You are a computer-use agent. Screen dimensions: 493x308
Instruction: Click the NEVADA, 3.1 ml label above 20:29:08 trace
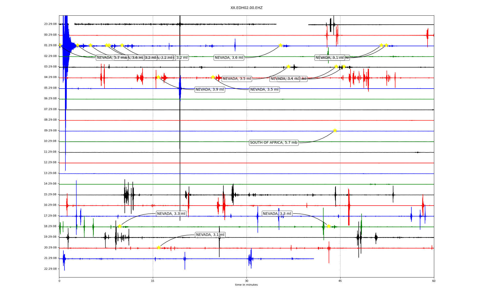[x=210, y=235]
